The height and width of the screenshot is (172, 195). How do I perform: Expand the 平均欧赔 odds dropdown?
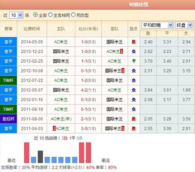[157, 25]
